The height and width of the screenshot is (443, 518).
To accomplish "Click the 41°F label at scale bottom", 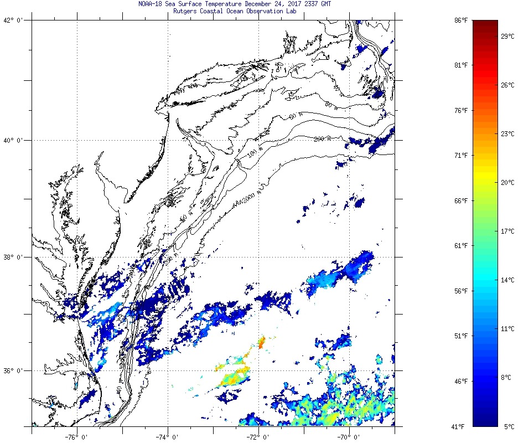I will click(x=461, y=426).
